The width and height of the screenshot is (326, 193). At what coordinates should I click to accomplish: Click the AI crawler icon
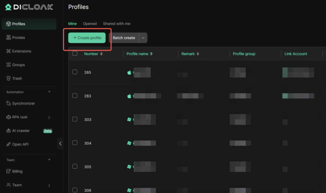[9, 131]
